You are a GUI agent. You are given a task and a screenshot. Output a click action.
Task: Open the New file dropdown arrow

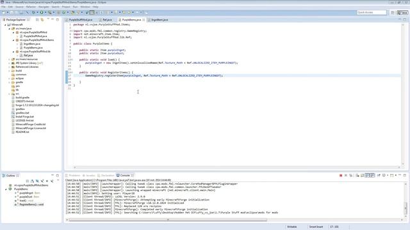click(7, 13)
